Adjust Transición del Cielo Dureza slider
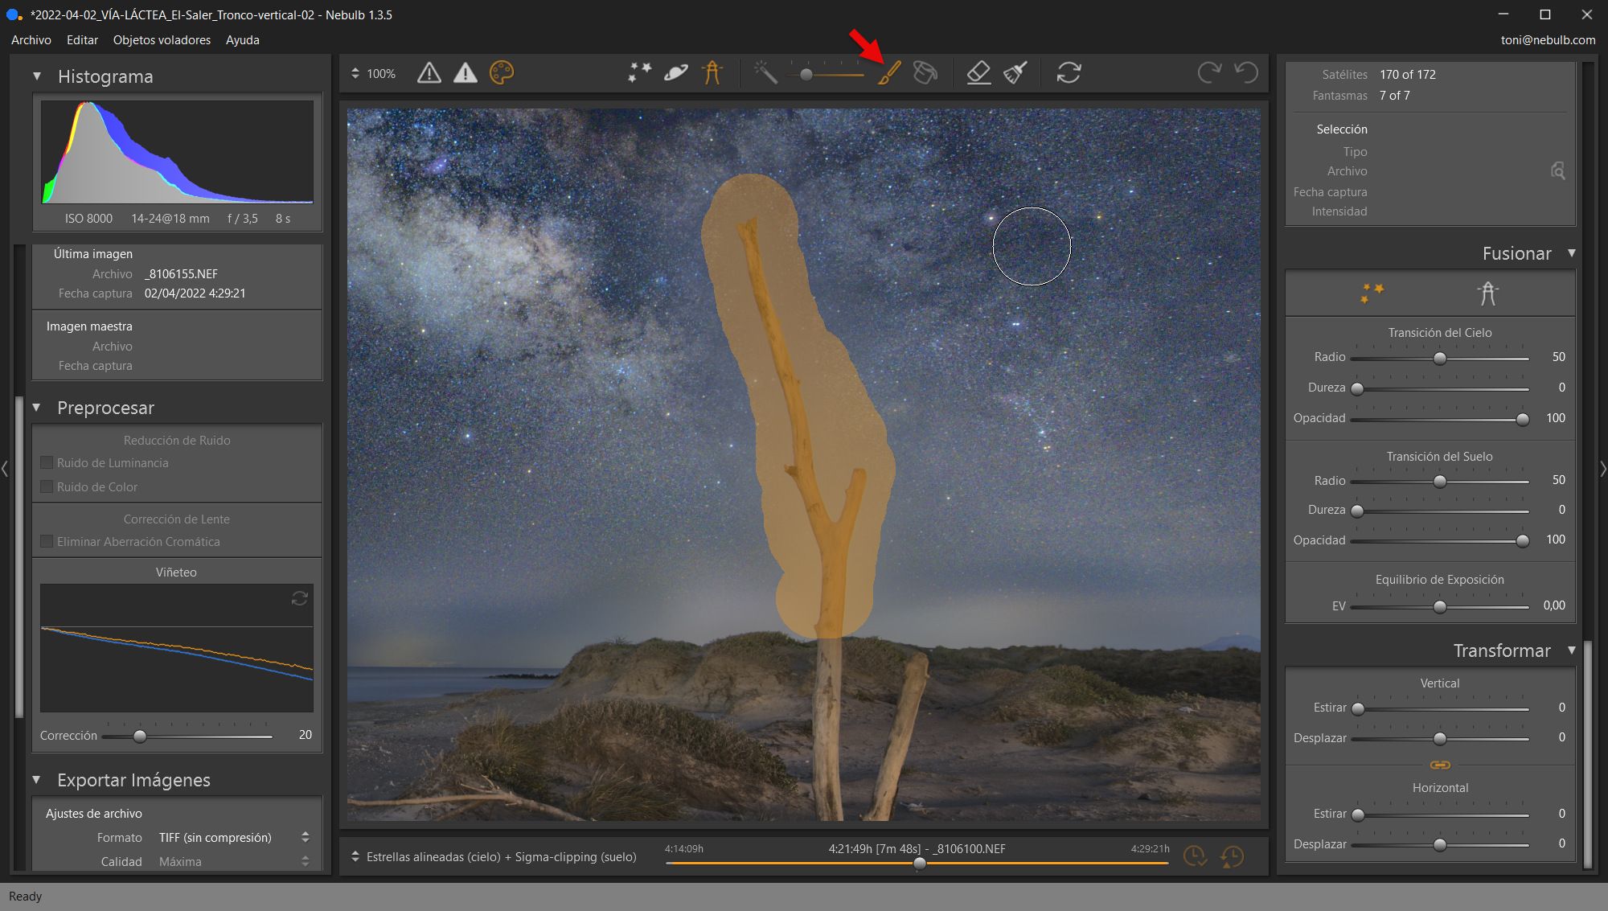Screen dimensions: 1608x911 [x=1439, y=389]
